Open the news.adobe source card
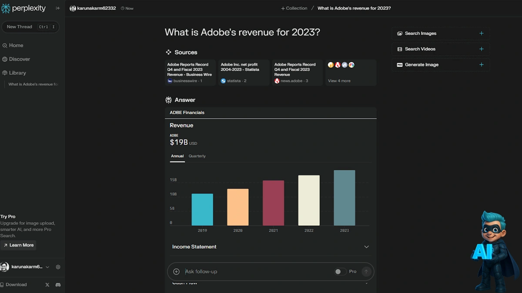Viewport: 522px width, 293px height. tap(297, 72)
